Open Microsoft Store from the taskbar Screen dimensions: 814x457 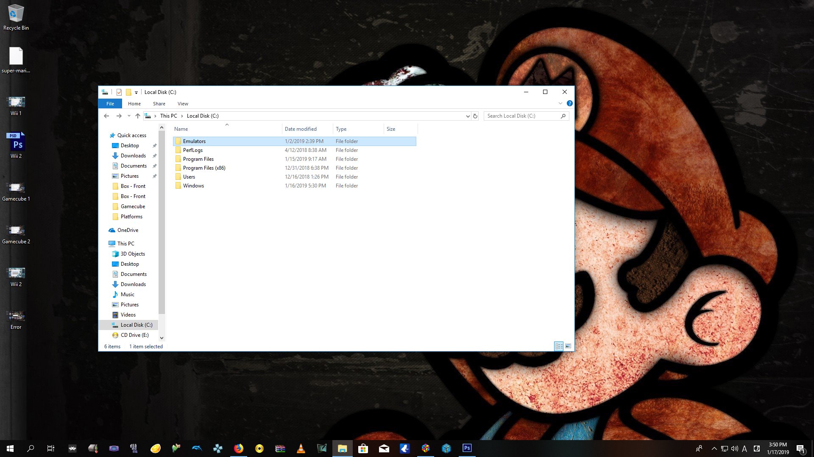pos(363,449)
